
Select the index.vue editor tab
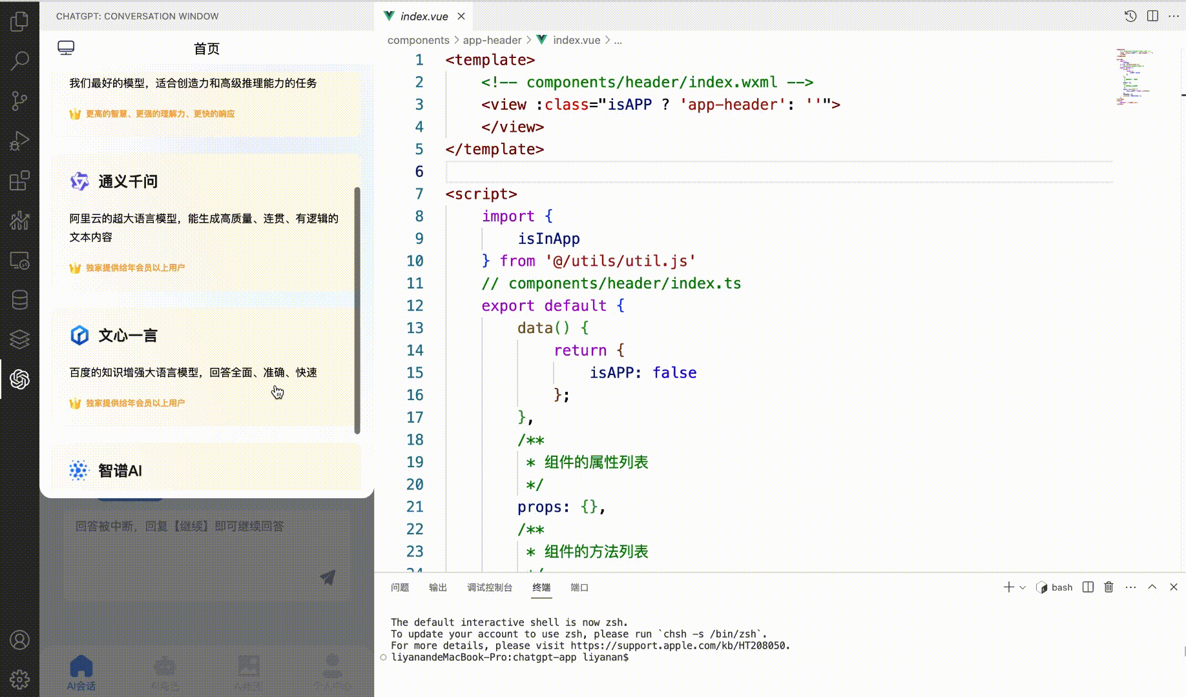[x=424, y=16]
